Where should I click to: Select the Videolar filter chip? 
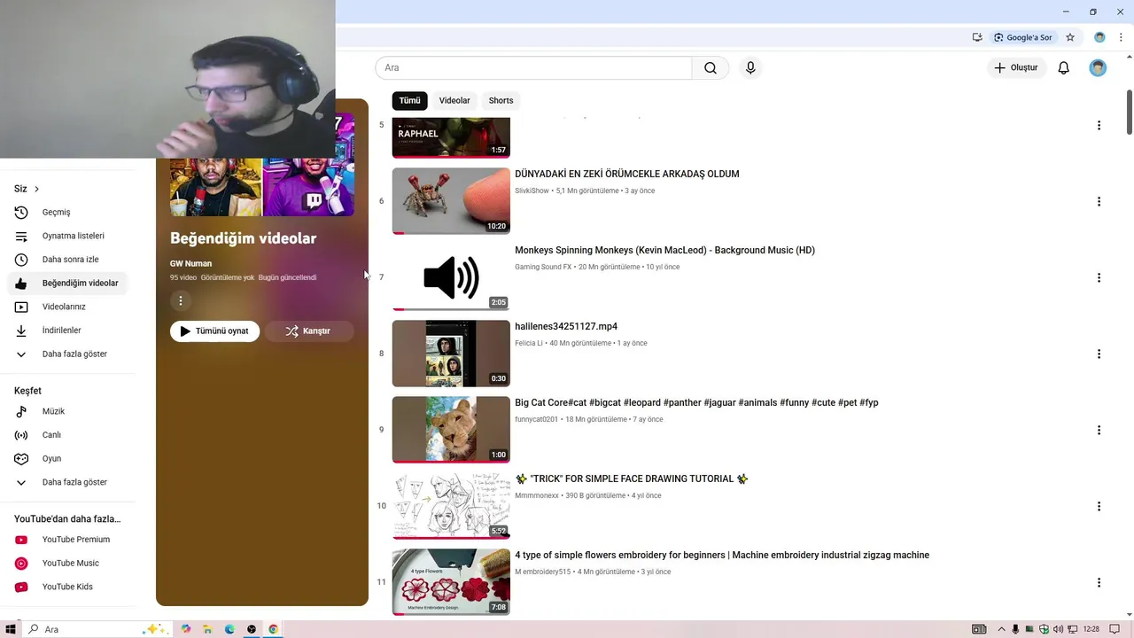point(454,100)
